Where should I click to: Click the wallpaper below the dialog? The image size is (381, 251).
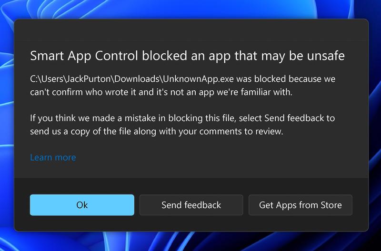[191, 241]
